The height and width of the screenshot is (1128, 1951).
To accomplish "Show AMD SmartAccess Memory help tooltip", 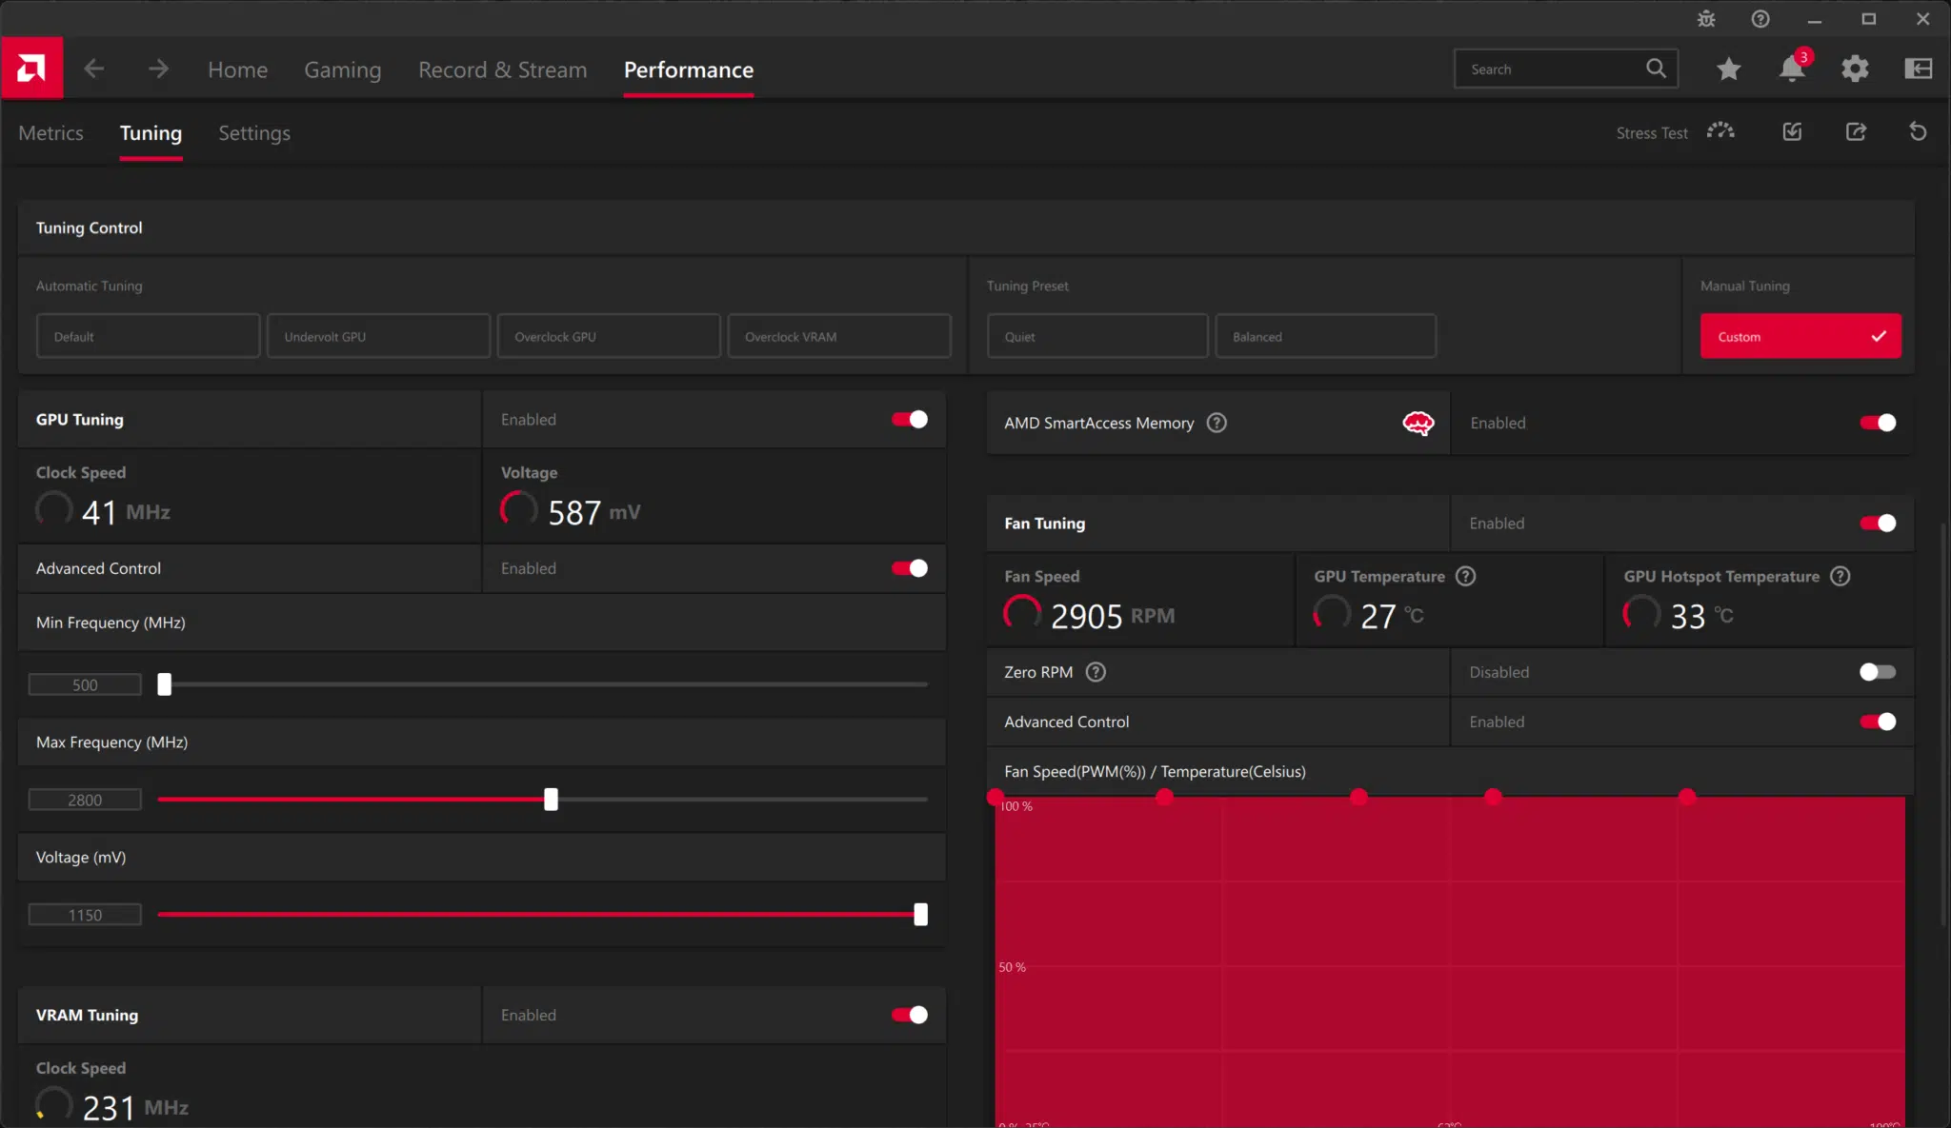I will pyautogui.click(x=1217, y=423).
